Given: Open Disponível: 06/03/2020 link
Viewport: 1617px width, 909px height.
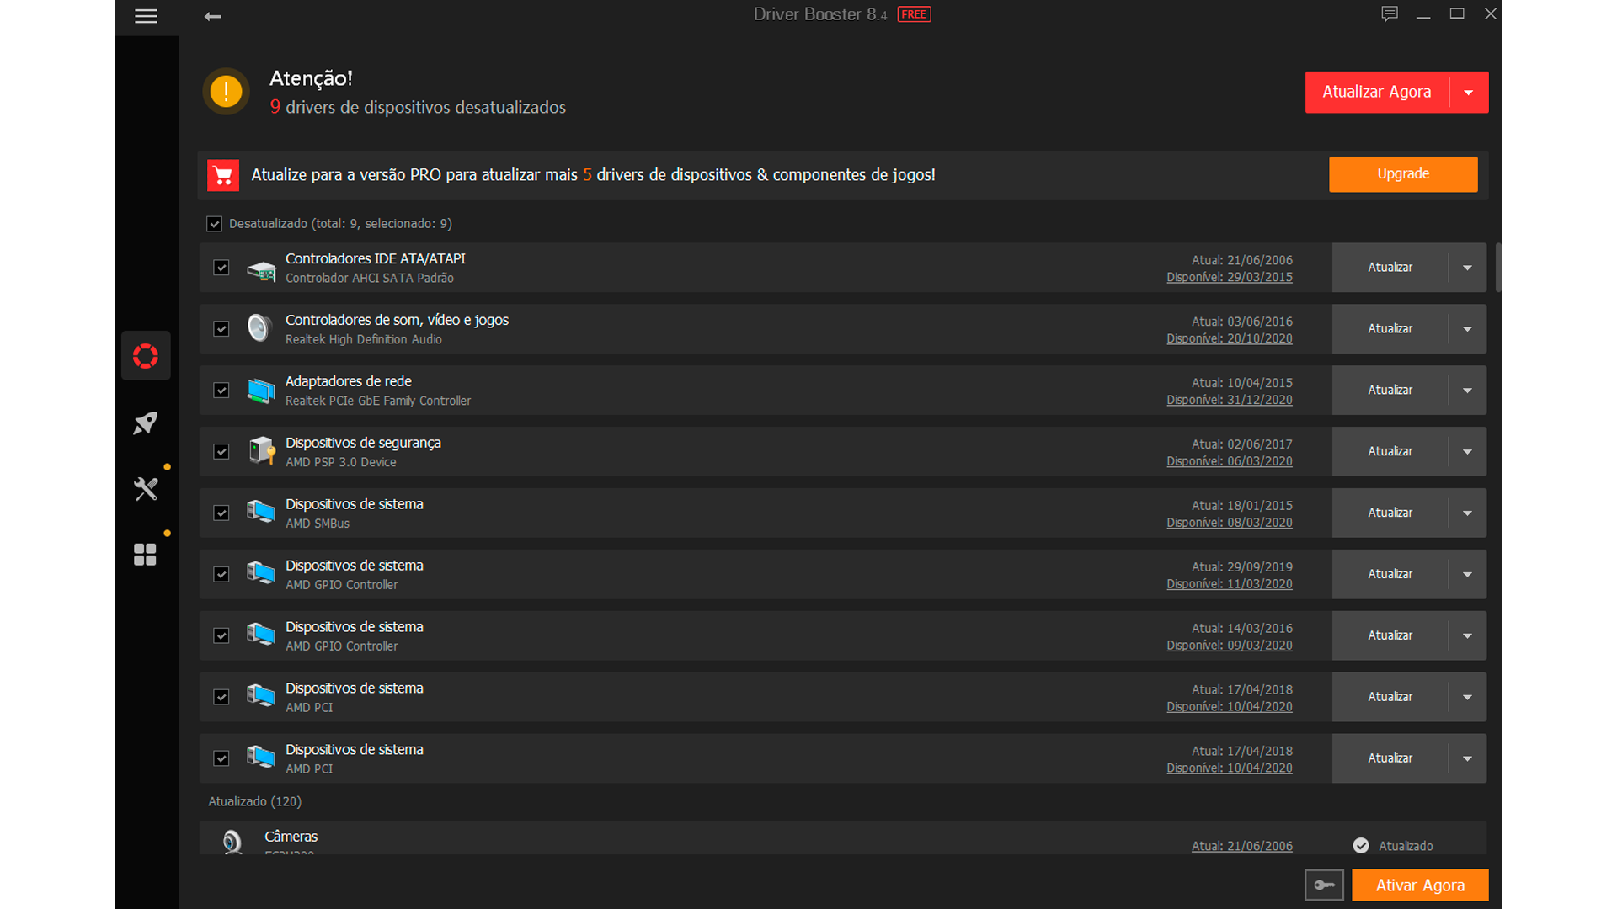Looking at the screenshot, I should (x=1230, y=462).
